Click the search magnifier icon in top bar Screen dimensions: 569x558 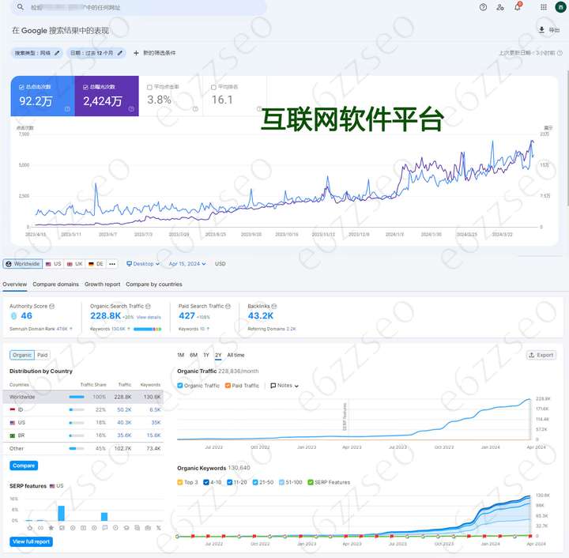(x=21, y=7)
